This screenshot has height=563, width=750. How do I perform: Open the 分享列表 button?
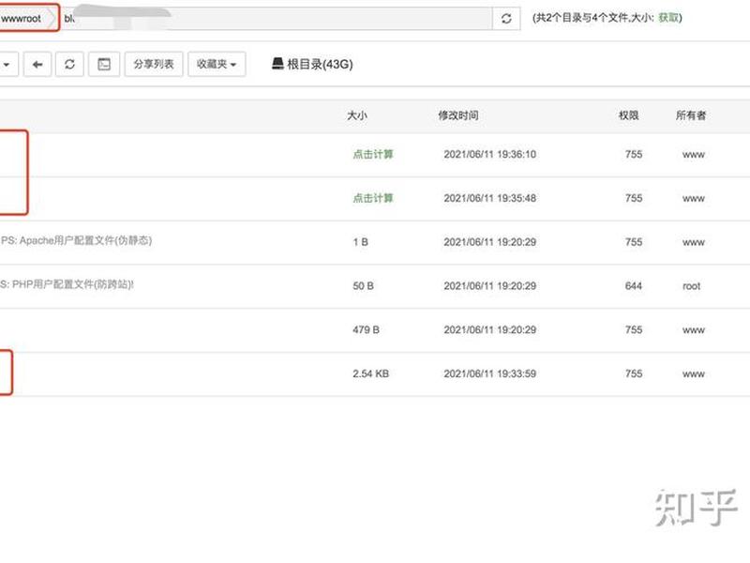coord(154,64)
